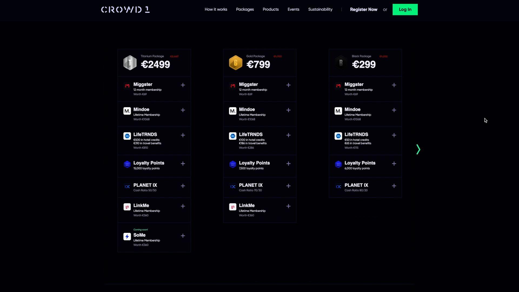This screenshot has height=292, width=519.
Task: Click the Miggster icon in Titanium package
Action: 127,86
